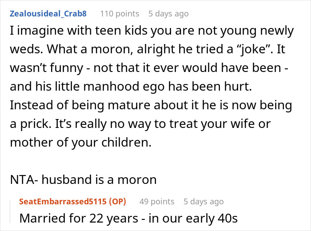Click the line "mother of your children."

pos(81,142)
